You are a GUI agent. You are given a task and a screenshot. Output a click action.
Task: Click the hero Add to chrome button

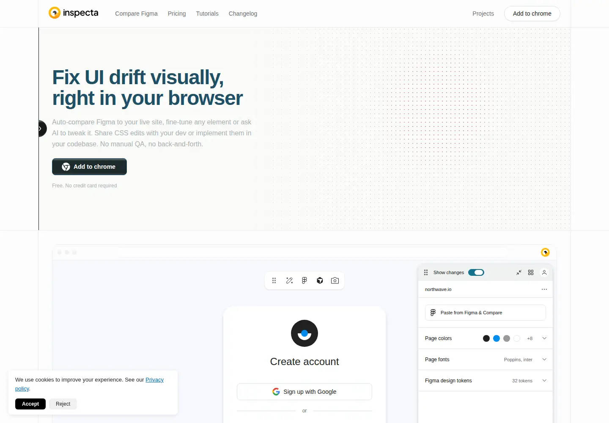tap(89, 167)
